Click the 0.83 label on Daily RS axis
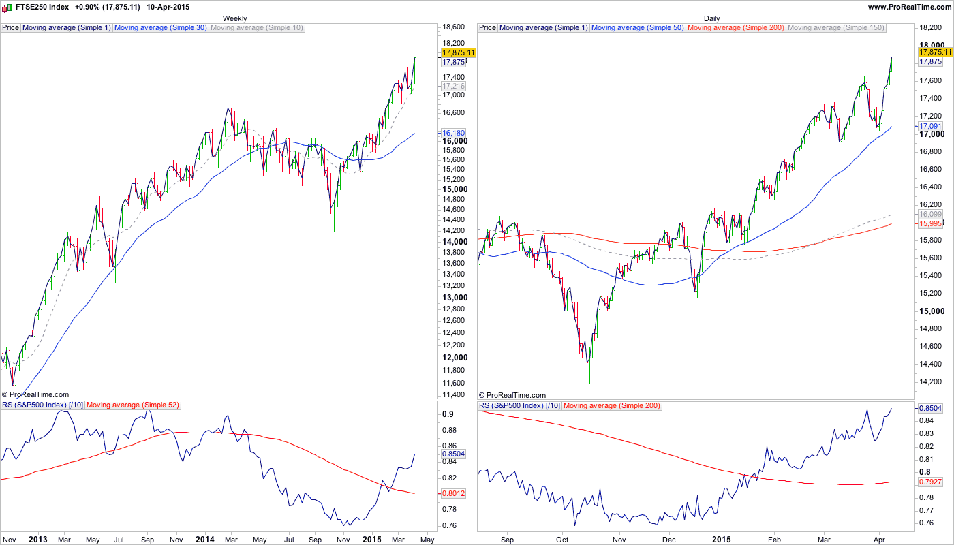 [x=927, y=434]
